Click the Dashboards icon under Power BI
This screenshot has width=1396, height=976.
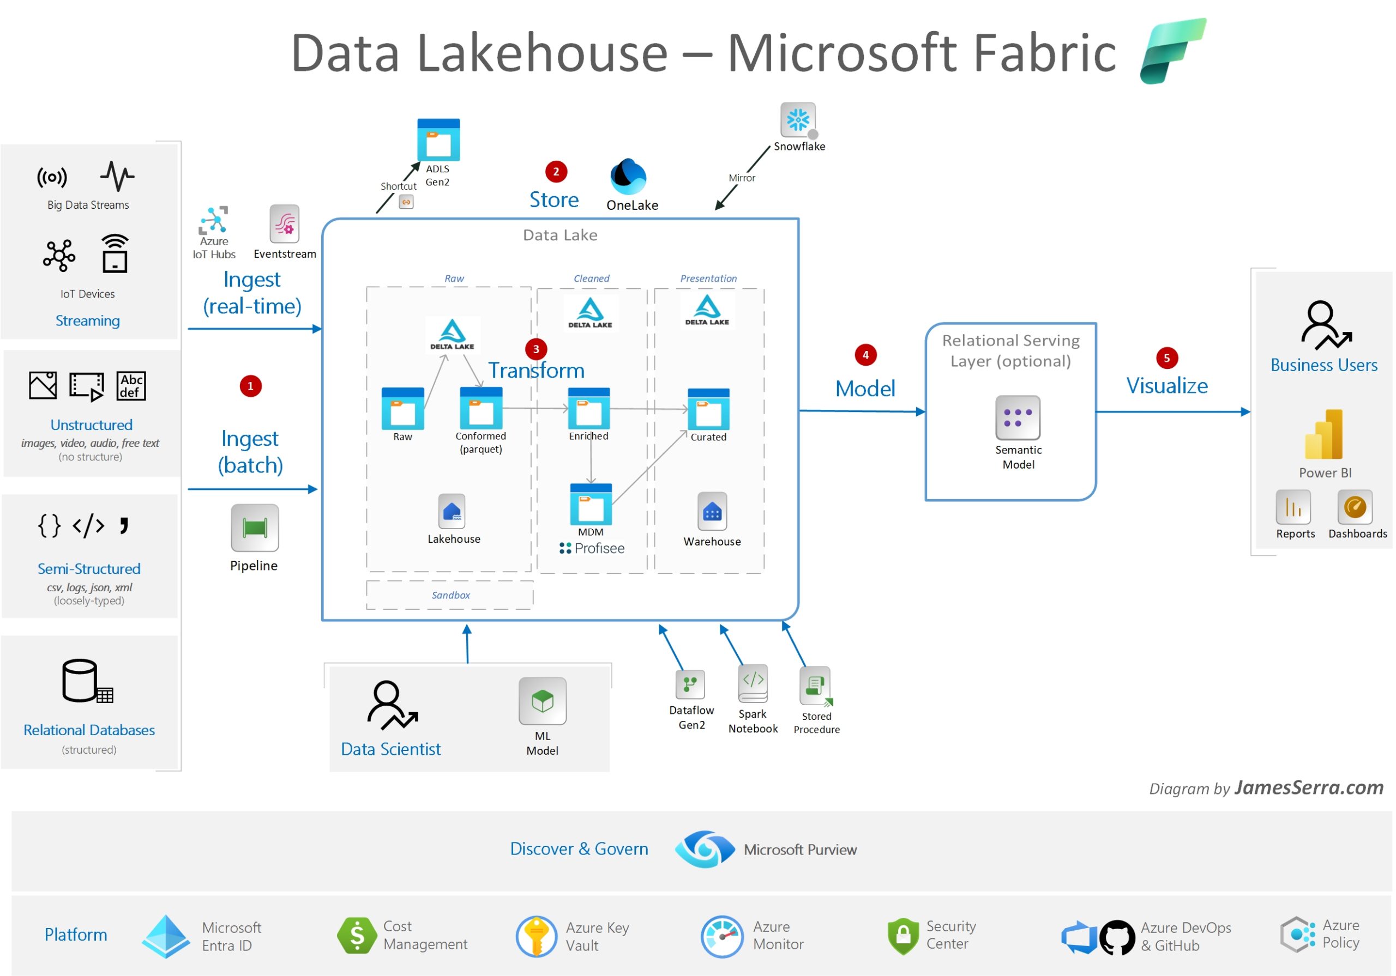click(1355, 507)
